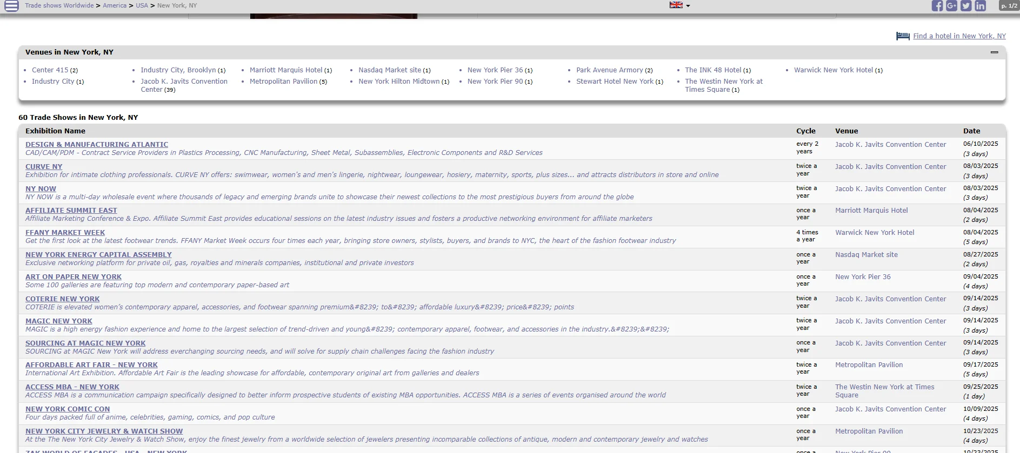Select date 08/27/2025 in Energy Capital row
Viewport: 1020px width, 453px height.
pos(981,255)
